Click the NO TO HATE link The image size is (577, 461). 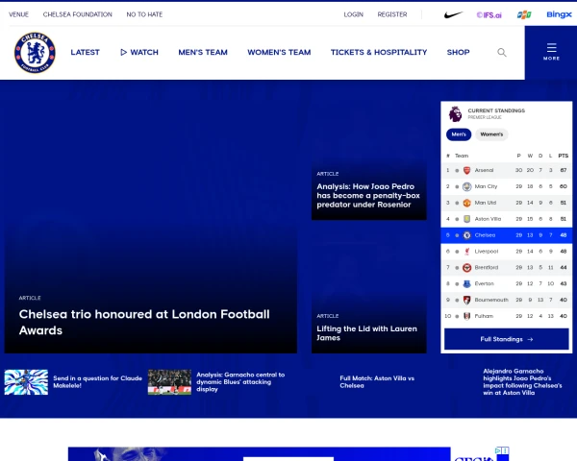click(x=144, y=14)
